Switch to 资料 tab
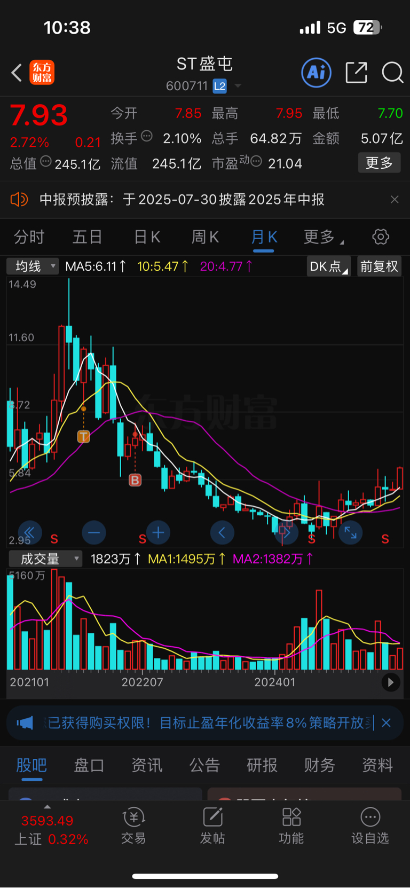This screenshot has width=410, height=888. pos(377,765)
